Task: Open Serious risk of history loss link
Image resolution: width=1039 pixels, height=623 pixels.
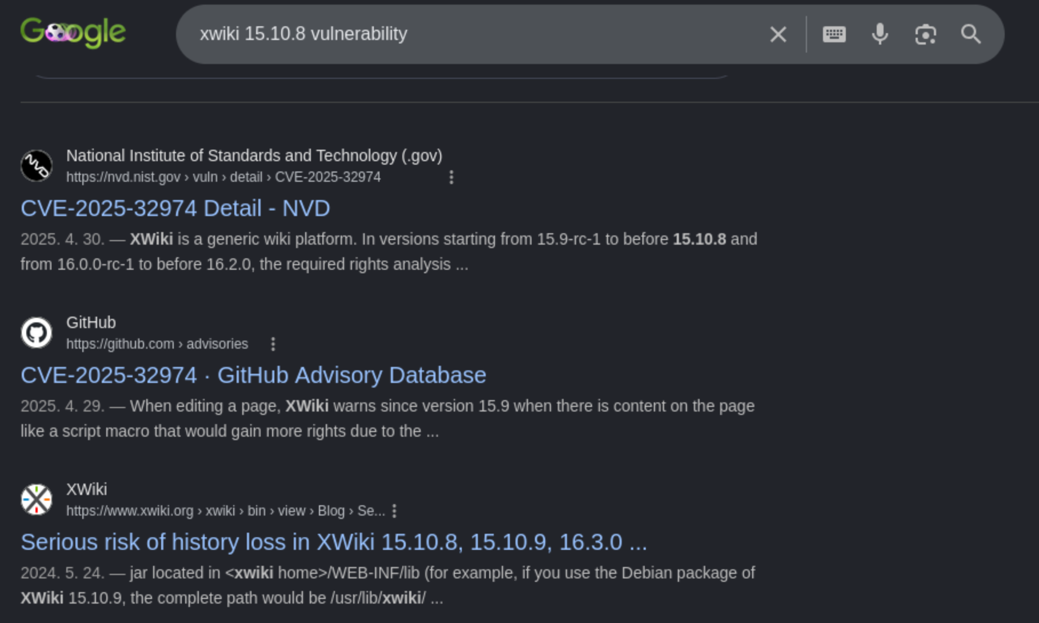Action: coord(334,542)
